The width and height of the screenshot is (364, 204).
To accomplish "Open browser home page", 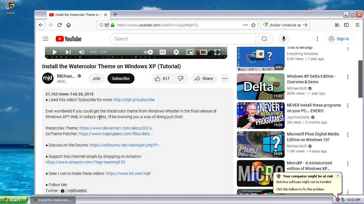I will [69, 25].
